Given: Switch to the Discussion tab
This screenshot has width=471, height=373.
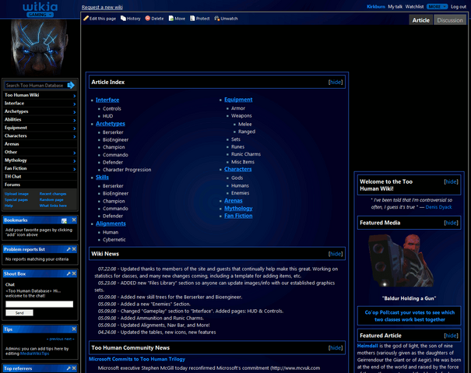Looking at the screenshot, I should (x=450, y=20).
